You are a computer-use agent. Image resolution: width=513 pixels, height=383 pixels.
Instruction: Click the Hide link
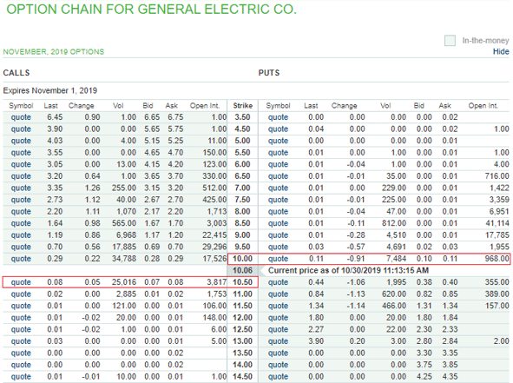(501, 51)
